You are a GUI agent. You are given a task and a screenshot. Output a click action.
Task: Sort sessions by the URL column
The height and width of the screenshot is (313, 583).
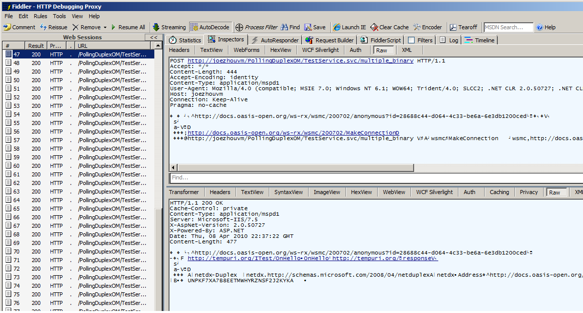tap(112, 46)
